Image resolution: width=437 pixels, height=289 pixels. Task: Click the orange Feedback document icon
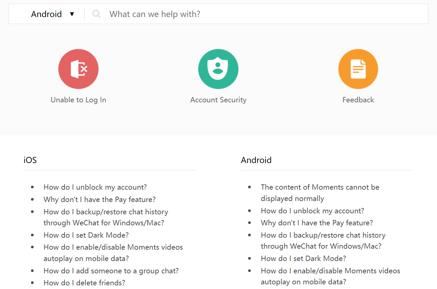[x=358, y=69]
